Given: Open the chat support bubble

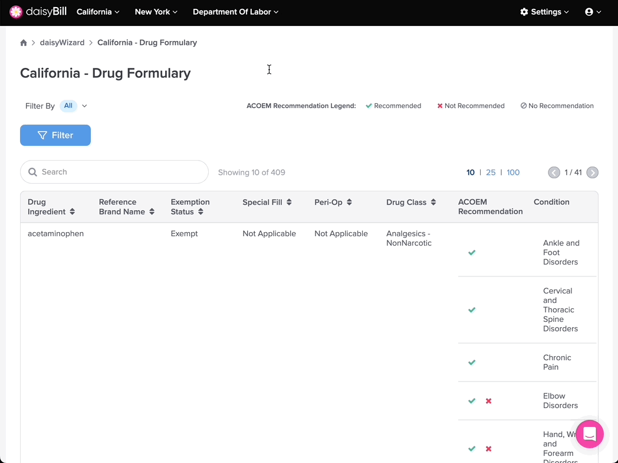Looking at the screenshot, I should (589, 434).
